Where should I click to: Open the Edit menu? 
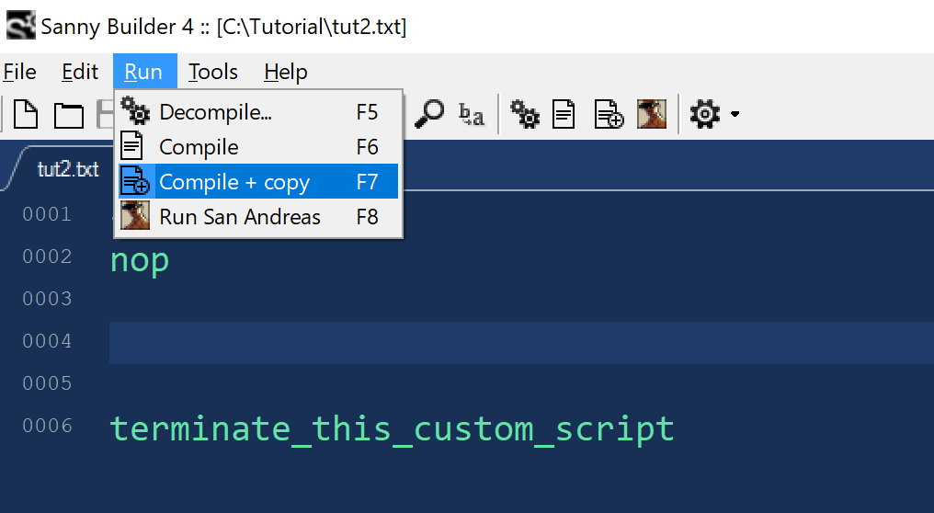[x=80, y=72]
